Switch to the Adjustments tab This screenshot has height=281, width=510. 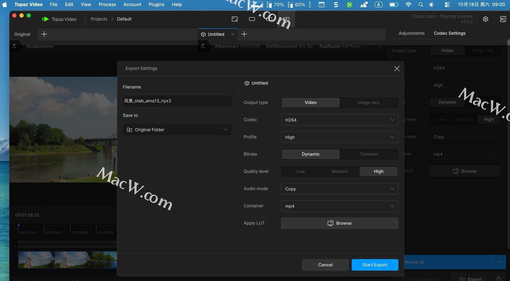pos(411,33)
